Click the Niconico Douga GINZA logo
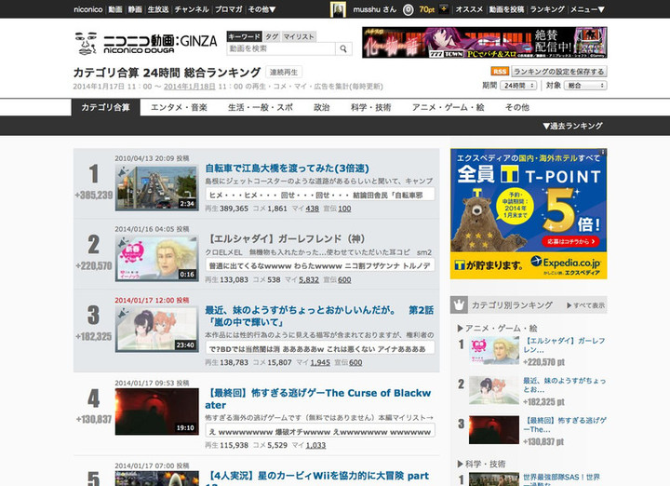This screenshot has width=670, height=486. coord(146,43)
